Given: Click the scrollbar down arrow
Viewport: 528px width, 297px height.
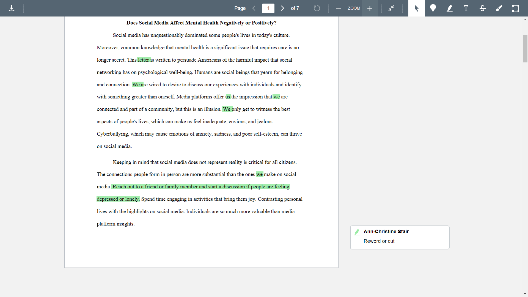Looking at the screenshot, I should (x=525, y=294).
